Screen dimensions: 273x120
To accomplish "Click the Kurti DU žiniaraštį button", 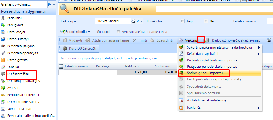I will 81,48.
